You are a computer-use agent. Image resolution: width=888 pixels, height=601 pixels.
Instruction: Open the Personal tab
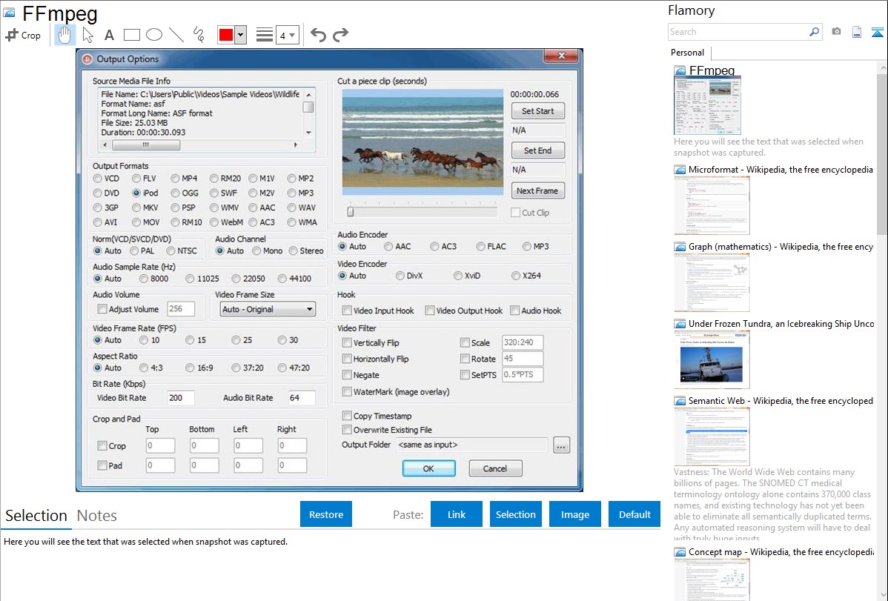tap(687, 53)
